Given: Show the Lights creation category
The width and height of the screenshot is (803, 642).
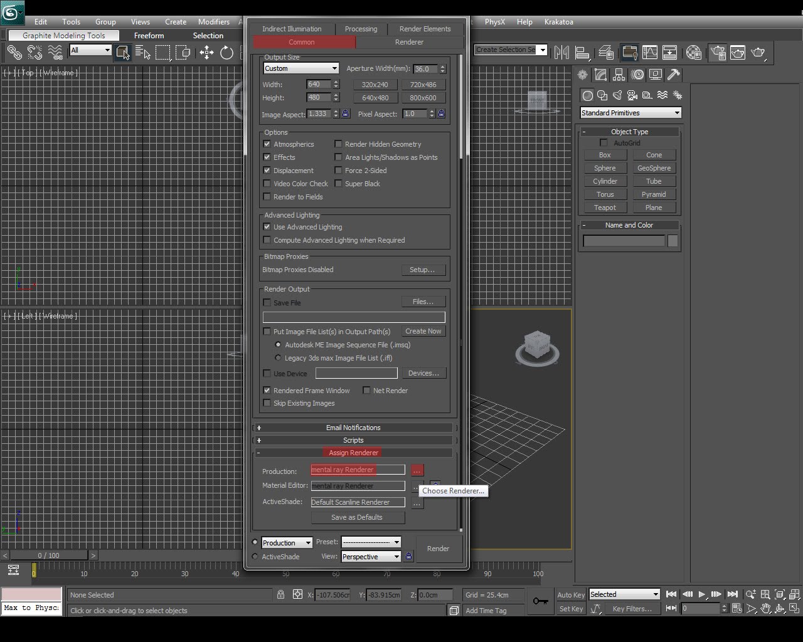Looking at the screenshot, I should (617, 95).
